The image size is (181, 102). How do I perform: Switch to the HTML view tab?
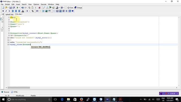pos(14,92)
